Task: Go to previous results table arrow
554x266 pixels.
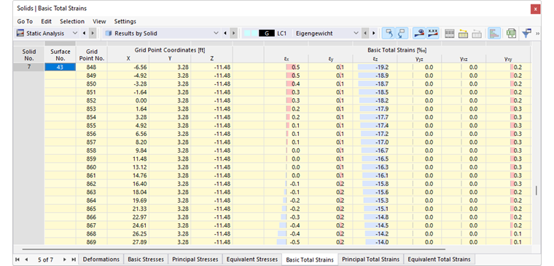Action: (x=225, y=33)
